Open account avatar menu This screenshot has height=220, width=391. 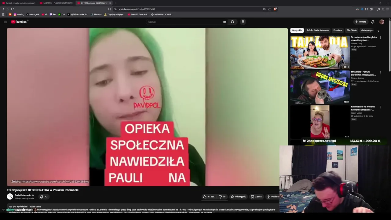(x=382, y=22)
